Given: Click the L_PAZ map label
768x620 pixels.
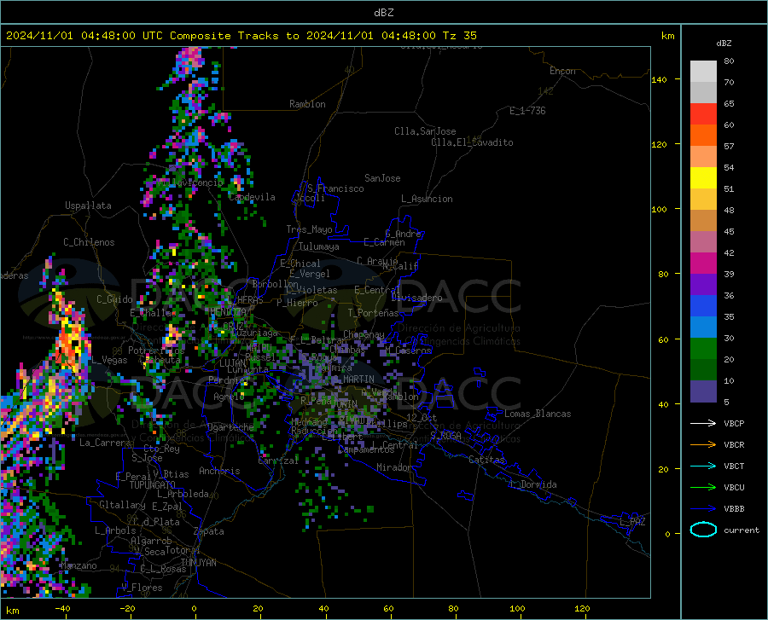Looking at the screenshot, I should [632, 522].
